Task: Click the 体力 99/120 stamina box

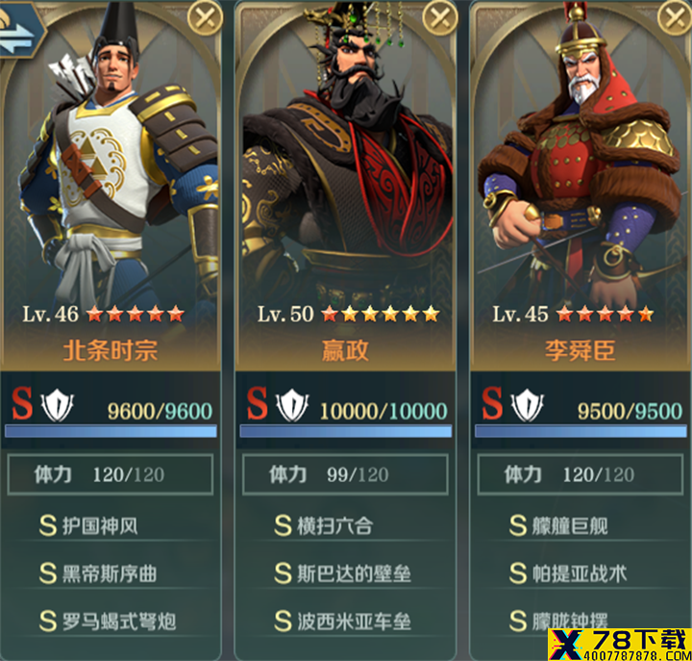Action: click(345, 474)
